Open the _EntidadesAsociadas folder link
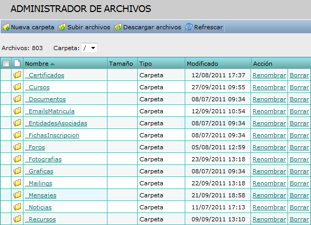 tap(56, 123)
